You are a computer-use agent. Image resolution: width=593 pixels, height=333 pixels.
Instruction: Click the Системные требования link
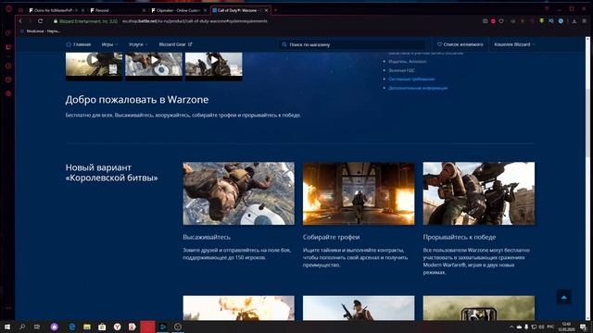pos(411,79)
